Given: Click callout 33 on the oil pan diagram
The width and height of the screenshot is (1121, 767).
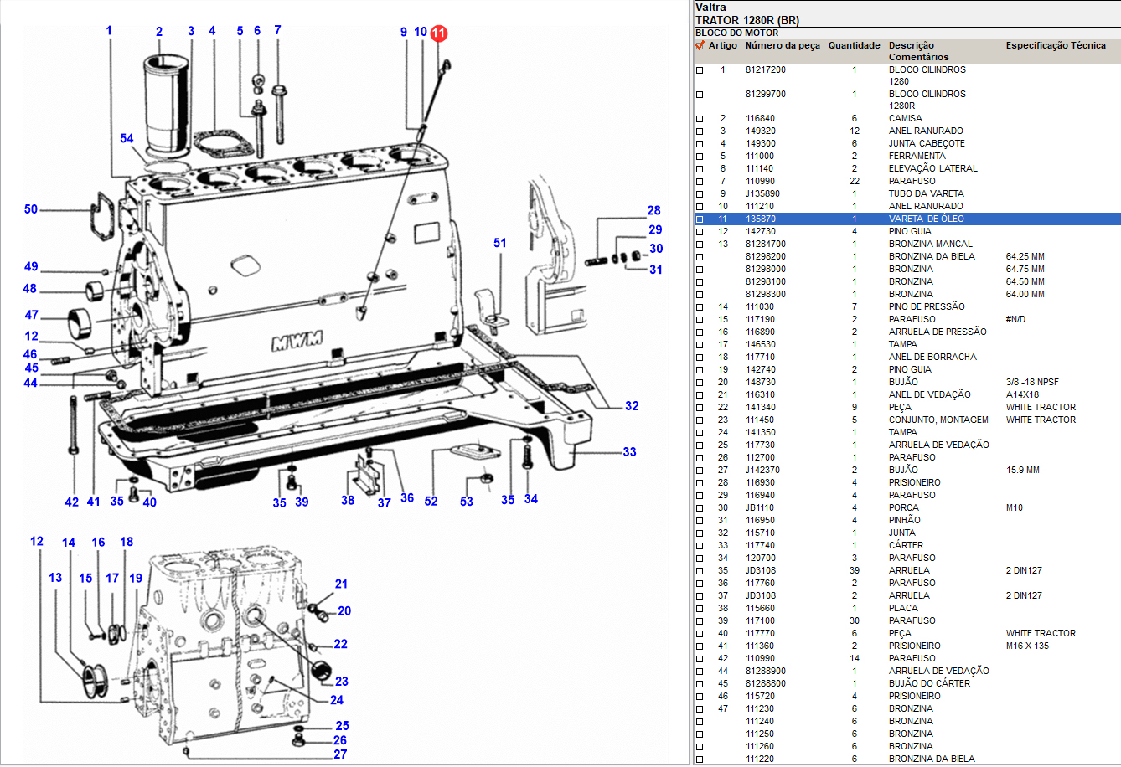Looking at the screenshot, I should [x=629, y=452].
